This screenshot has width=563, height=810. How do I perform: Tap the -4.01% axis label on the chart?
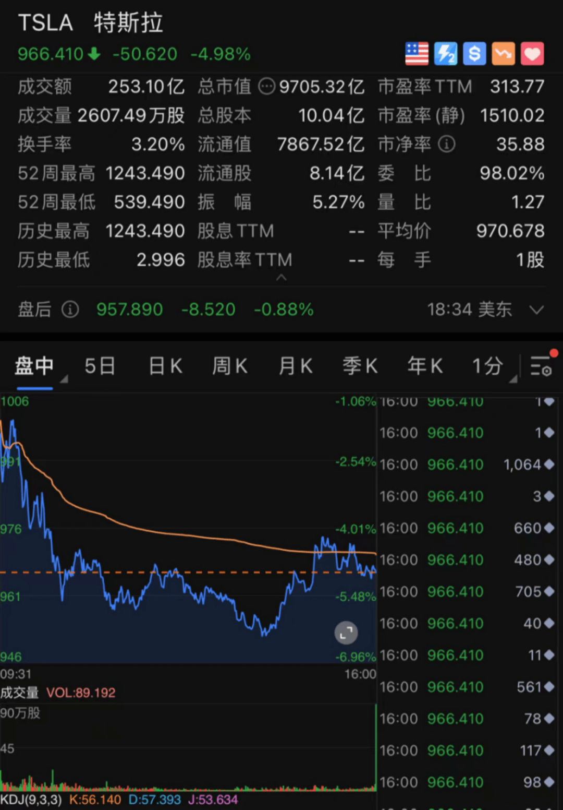[x=356, y=529]
